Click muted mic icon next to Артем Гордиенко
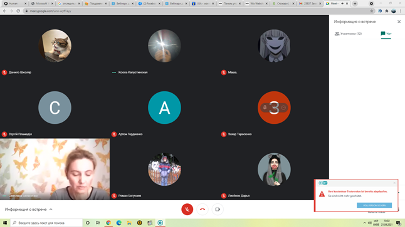405x227 pixels. [114, 134]
